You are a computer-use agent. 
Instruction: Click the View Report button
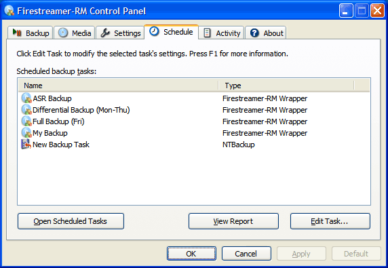[233, 221]
